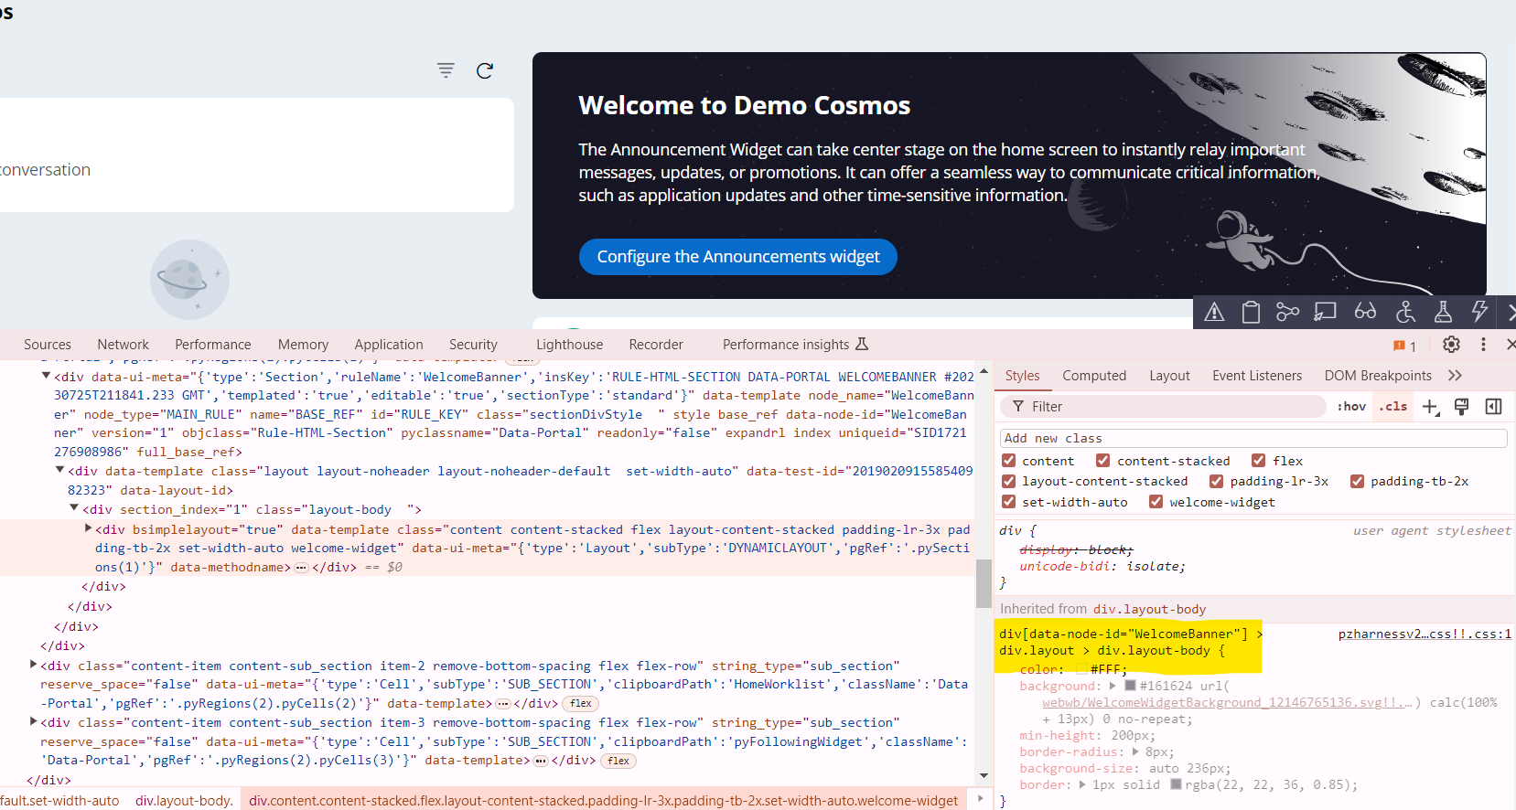This screenshot has height=810, width=1516.
Task: Open DevTools three-dot customize menu
Action: point(1483,345)
